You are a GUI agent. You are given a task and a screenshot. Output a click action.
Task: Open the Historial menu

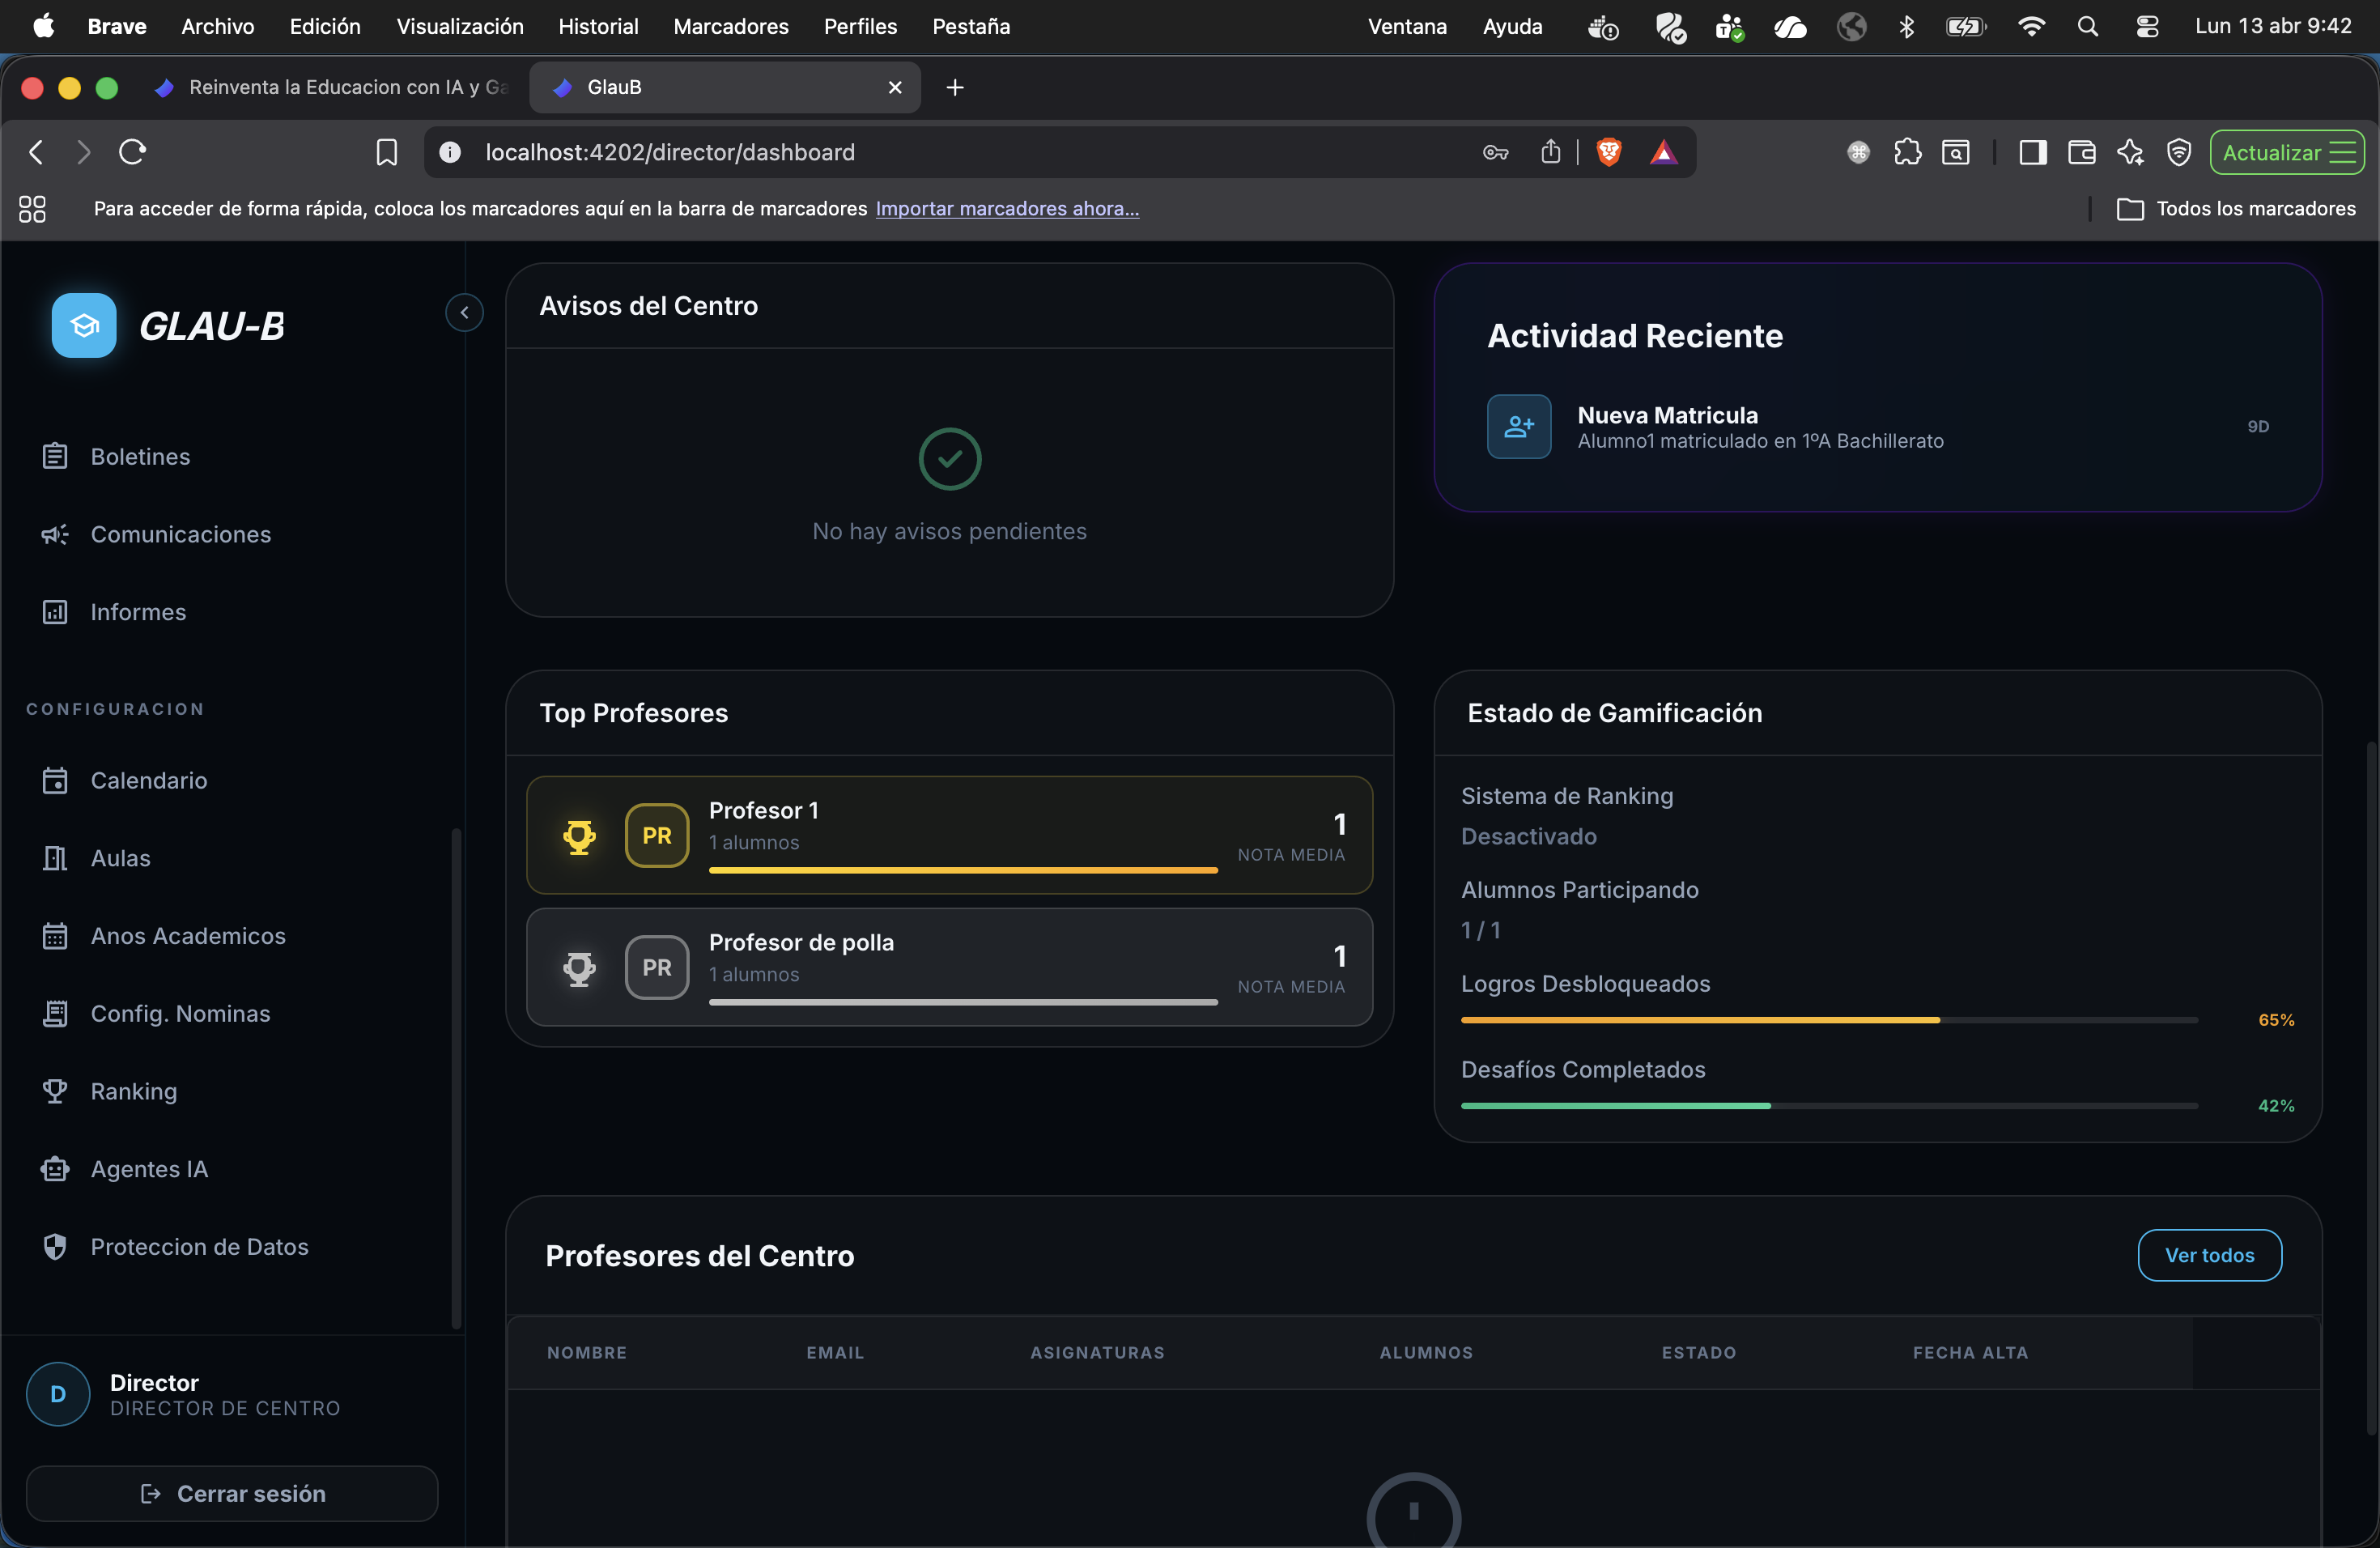click(x=597, y=26)
